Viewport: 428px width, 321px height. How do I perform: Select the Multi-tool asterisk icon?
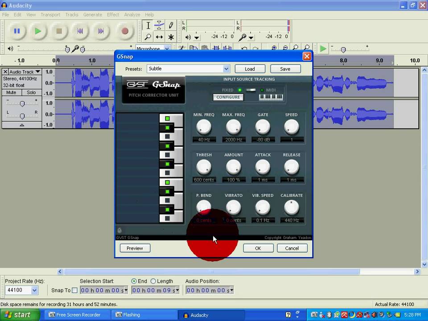(x=171, y=37)
